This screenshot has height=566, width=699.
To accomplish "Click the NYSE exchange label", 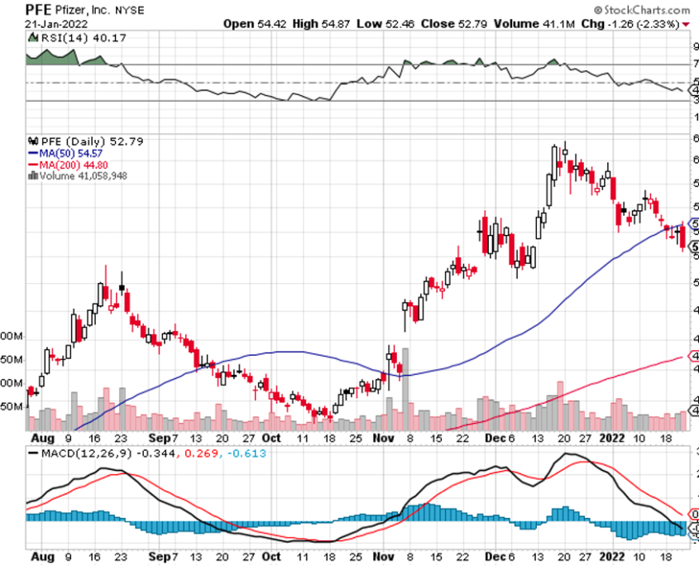I will tap(130, 10).
